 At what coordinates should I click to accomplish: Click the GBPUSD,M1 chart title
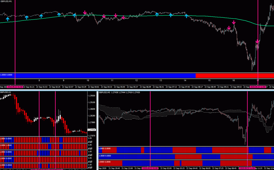6,1
